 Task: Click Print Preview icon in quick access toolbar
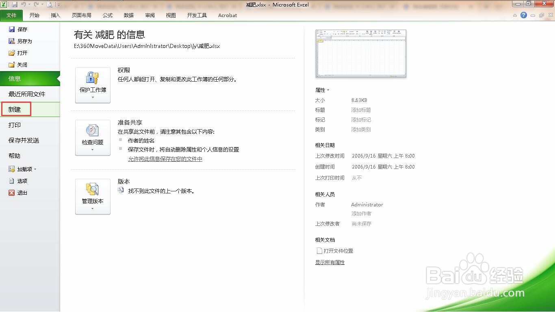coord(50,4)
